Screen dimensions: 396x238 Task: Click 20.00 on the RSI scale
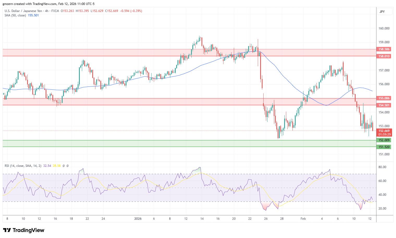(382, 209)
